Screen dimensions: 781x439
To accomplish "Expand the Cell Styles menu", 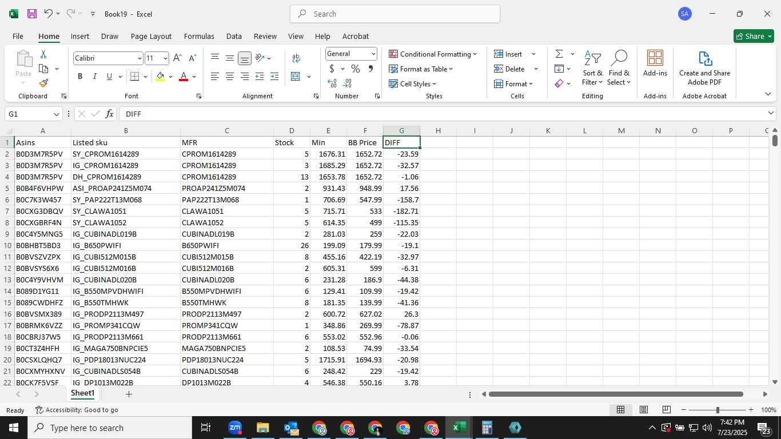I will pos(412,83).
